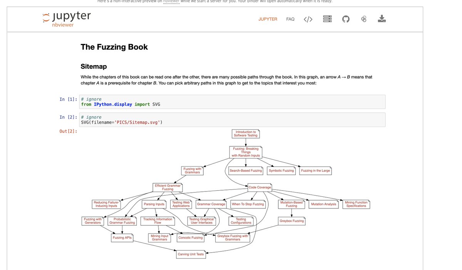Viewport: 462px width, 270px height.
Task: Open the JUPYTER navigation link
Action: coord(268,19)
